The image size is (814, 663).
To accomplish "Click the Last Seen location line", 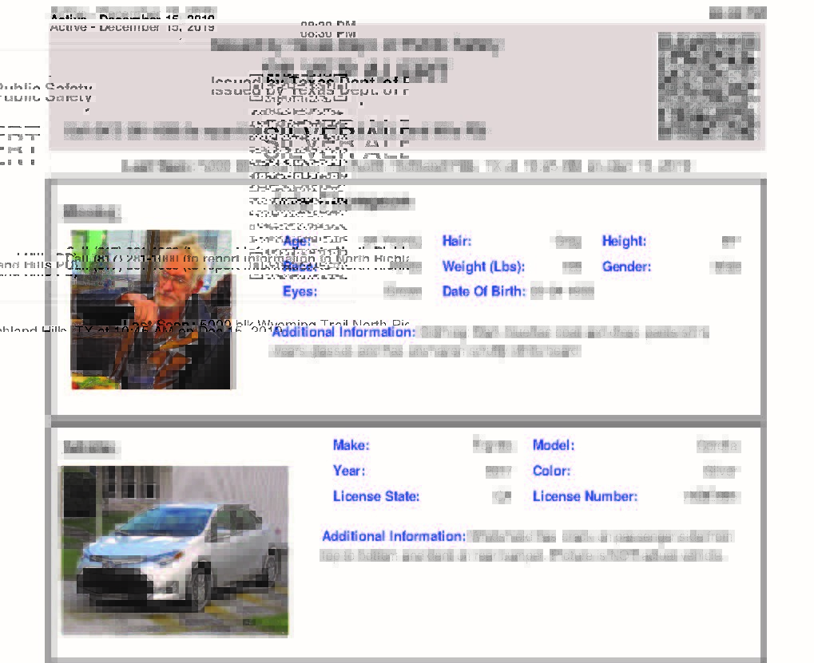I will coord(406,166).
